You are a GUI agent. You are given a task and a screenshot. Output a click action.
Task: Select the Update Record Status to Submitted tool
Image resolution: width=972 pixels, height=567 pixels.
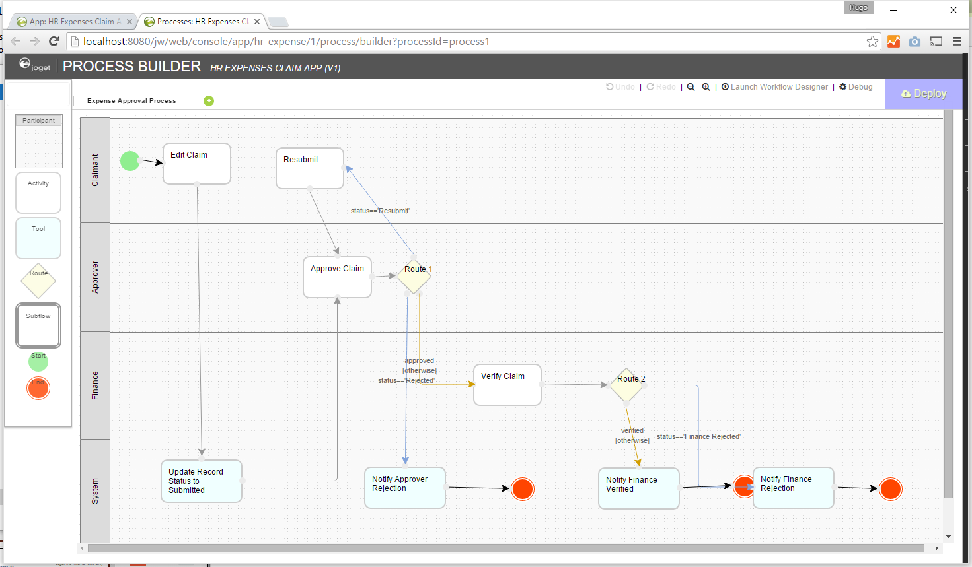(x=202, y=481)
